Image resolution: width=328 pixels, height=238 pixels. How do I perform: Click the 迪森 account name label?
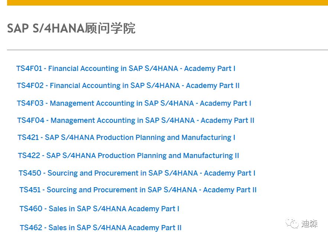coord(309,224)
